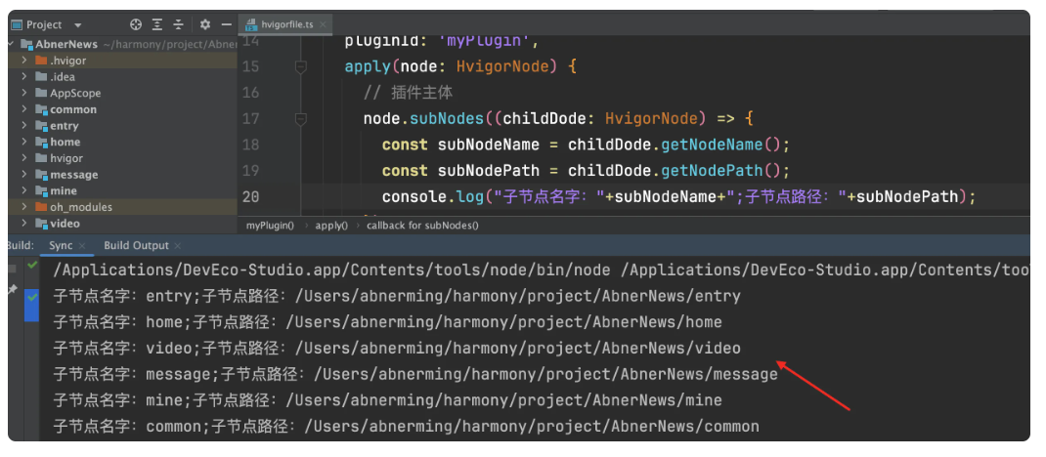Click apply() in the breadcrumb bar
1046x457 pixels.
coord(330,226)
